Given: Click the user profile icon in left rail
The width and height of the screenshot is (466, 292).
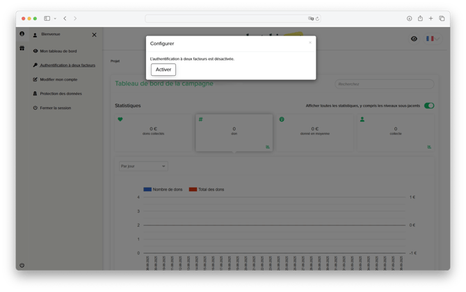Looking at the screenshot, I should (x=22, y=33).
